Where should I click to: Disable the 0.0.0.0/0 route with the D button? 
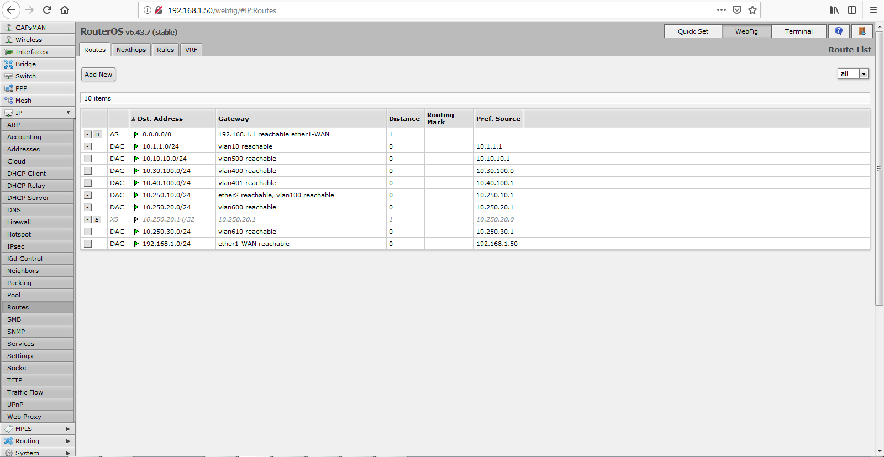pyautogui.click(x=97, y=134)
